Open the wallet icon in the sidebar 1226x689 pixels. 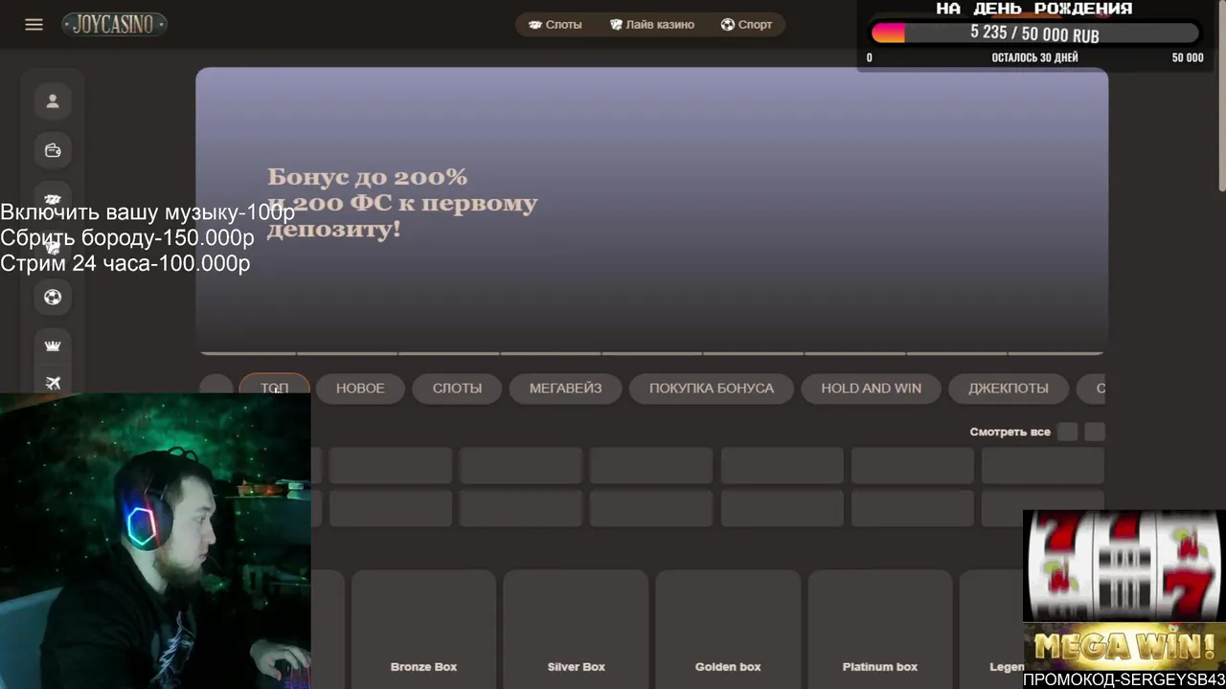[x=53, y=150]
